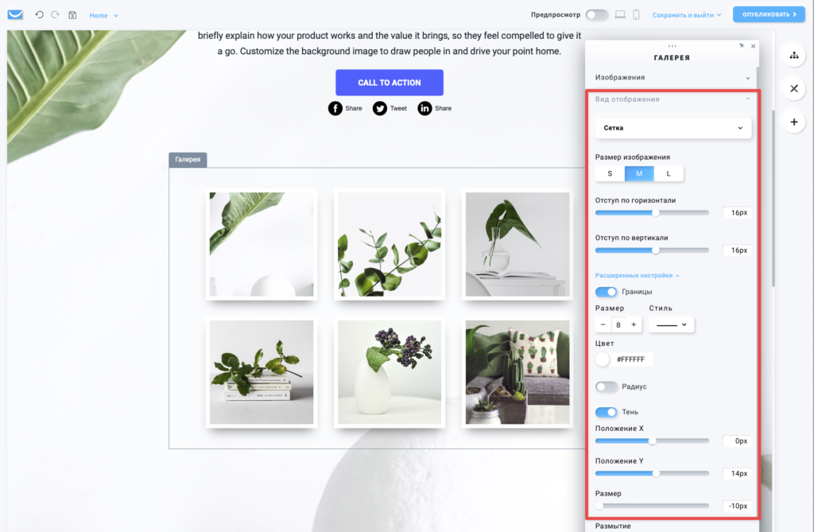Switch to mobile preview icon
Screen dimensions: 814x532
[x=636, y=14]
